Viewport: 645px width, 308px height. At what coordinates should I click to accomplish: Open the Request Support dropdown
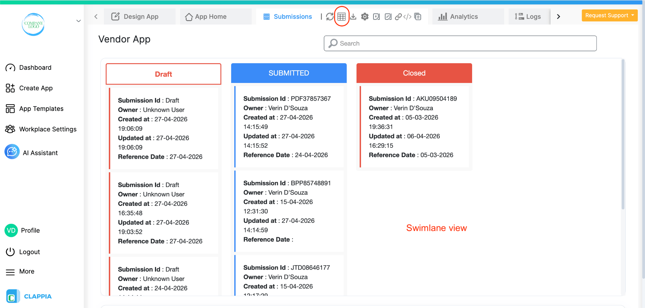609,15
